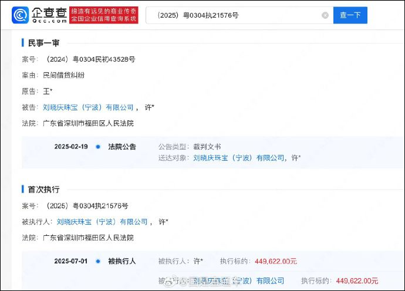This screenshot has height=291, width=405.
Task: Click the 裁判文书 announcement type text
Action: [x=207, y=147]
